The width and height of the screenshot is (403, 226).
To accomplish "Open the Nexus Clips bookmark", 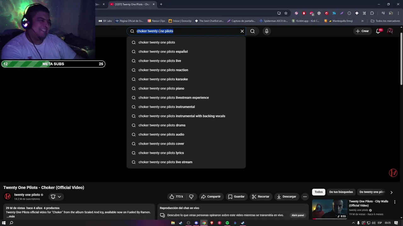I will pos(156,21).
